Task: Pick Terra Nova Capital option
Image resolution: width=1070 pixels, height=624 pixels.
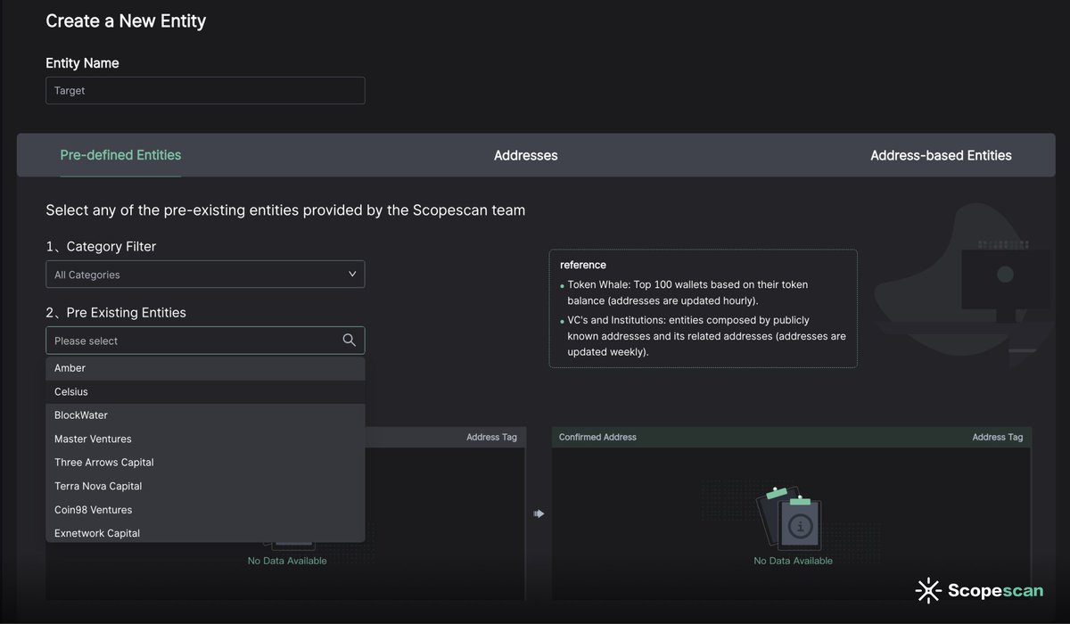Action: click(x=205, y=486)
